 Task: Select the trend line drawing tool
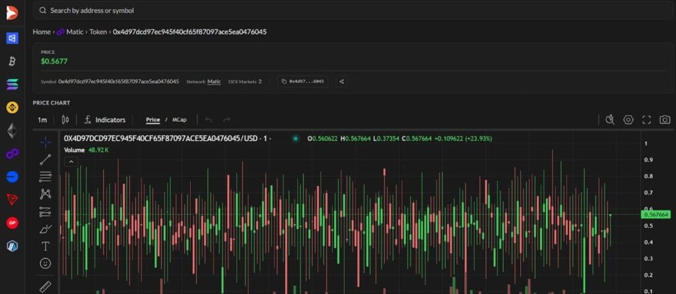click(46, 160)
